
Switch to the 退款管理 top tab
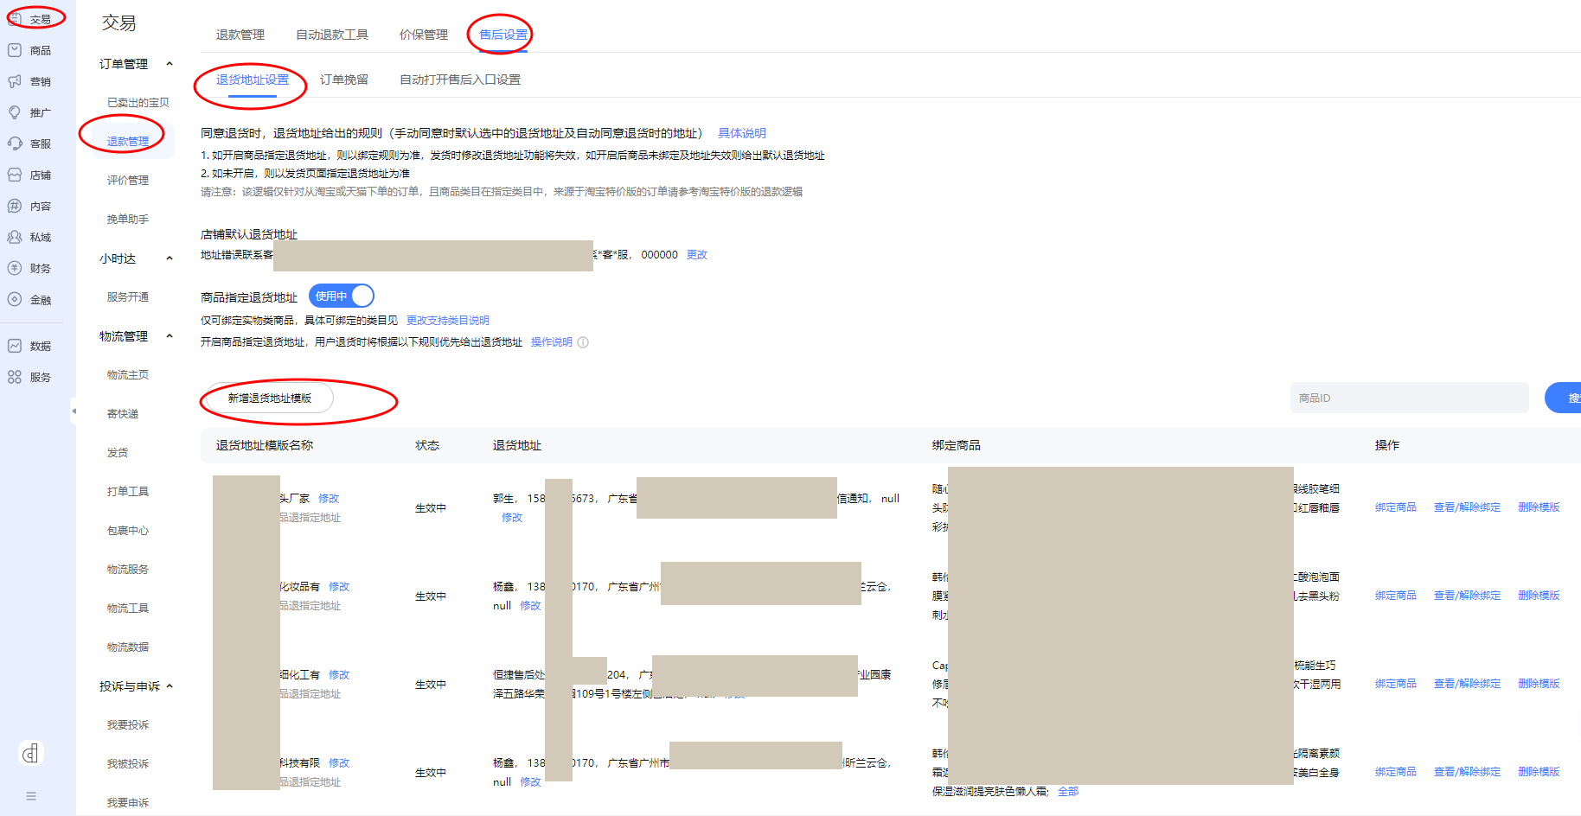(240, 35)
